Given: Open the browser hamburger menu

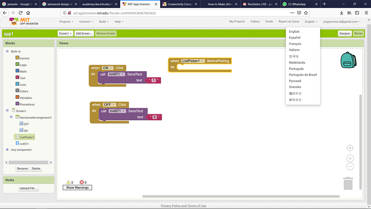Looking at the screenshot, I should pyautogui.click(x=366, y=13).
